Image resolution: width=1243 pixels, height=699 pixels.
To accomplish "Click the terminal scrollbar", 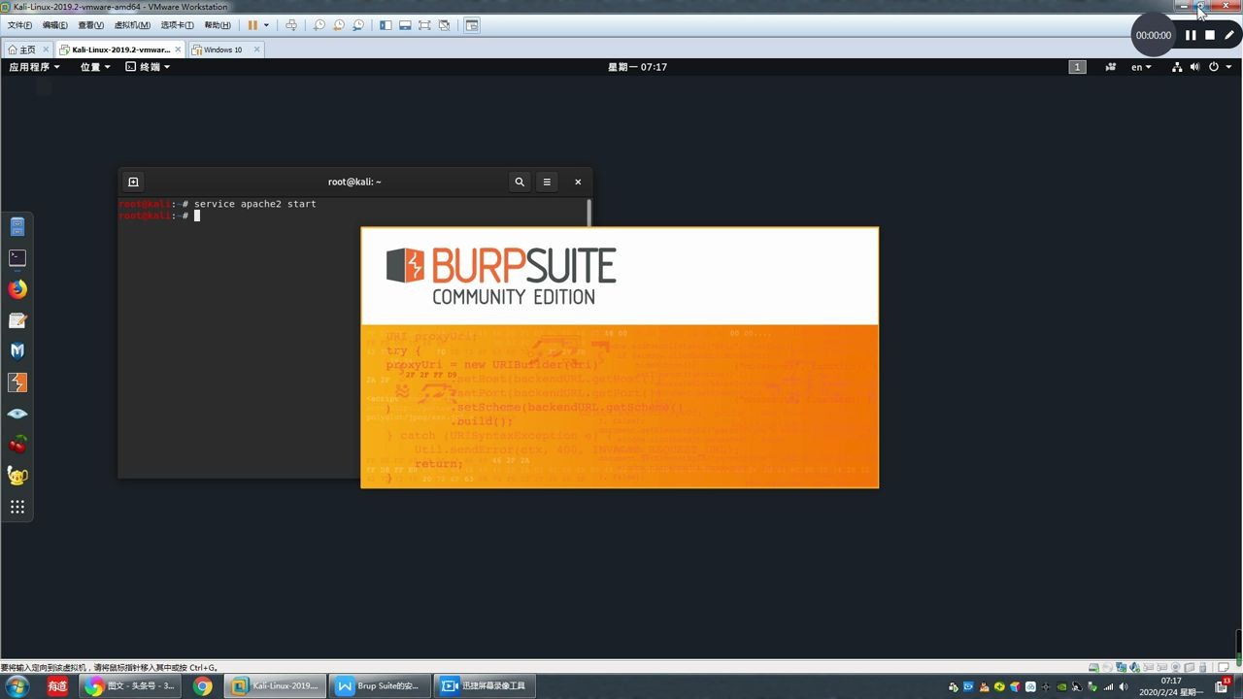I will pyautogui.click(x=588, y=213).
